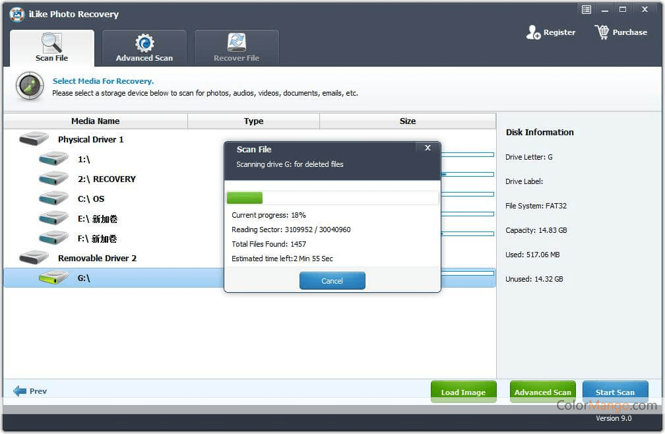The height and width of the screenshot is (434, 665).
Task: Open the menu list icon in the title bar
Action: (586, 9)
